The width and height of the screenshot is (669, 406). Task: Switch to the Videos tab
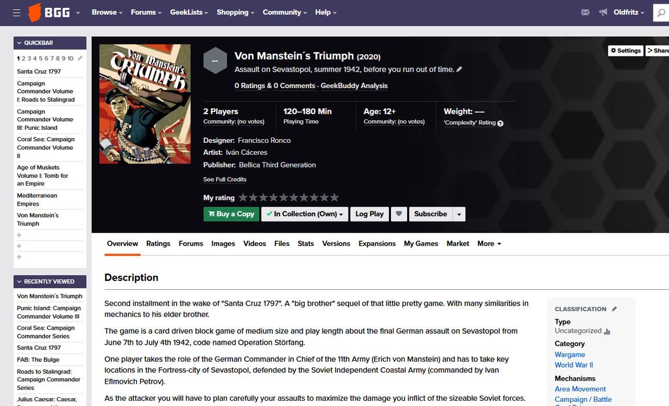point(255,244)
